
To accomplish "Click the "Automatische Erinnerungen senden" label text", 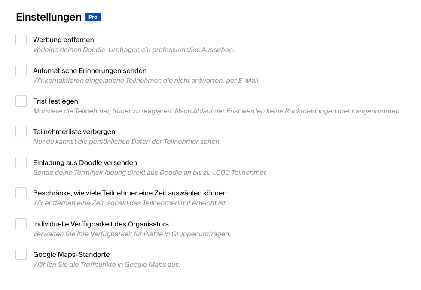I will pos(89,71).
